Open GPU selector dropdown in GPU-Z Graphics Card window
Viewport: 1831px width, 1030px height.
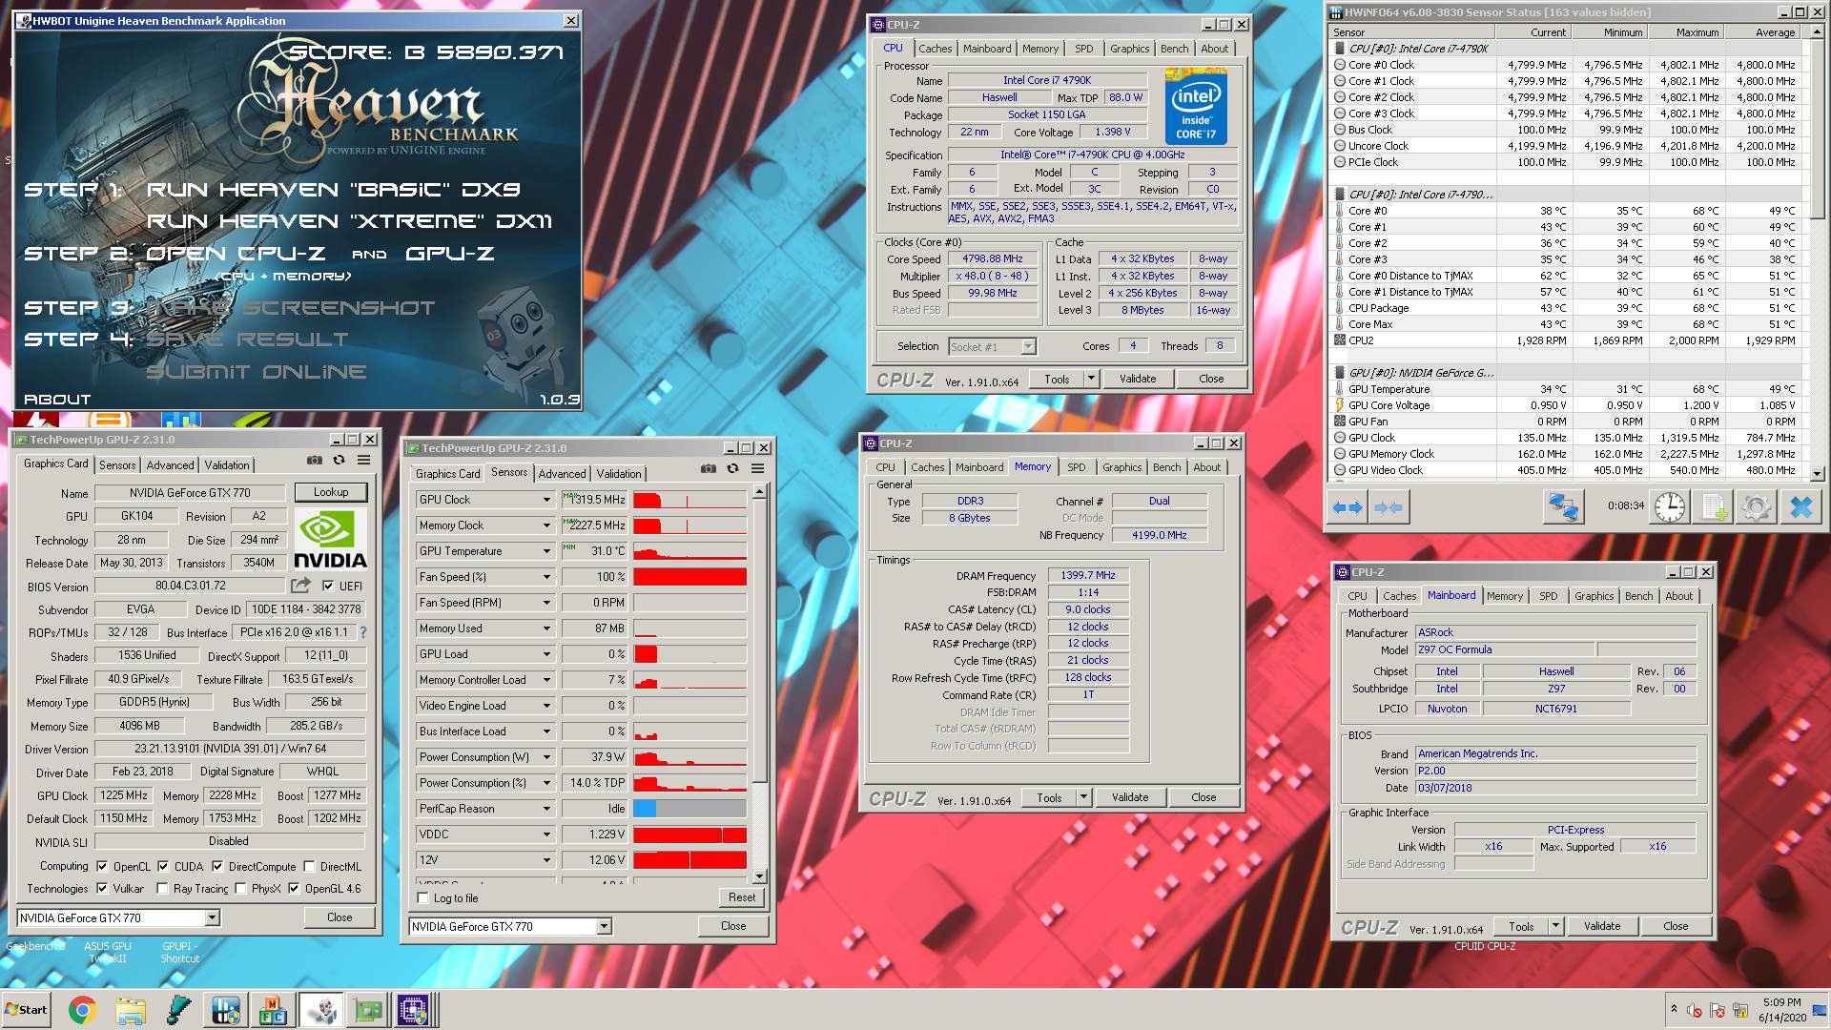coord(212,917)
